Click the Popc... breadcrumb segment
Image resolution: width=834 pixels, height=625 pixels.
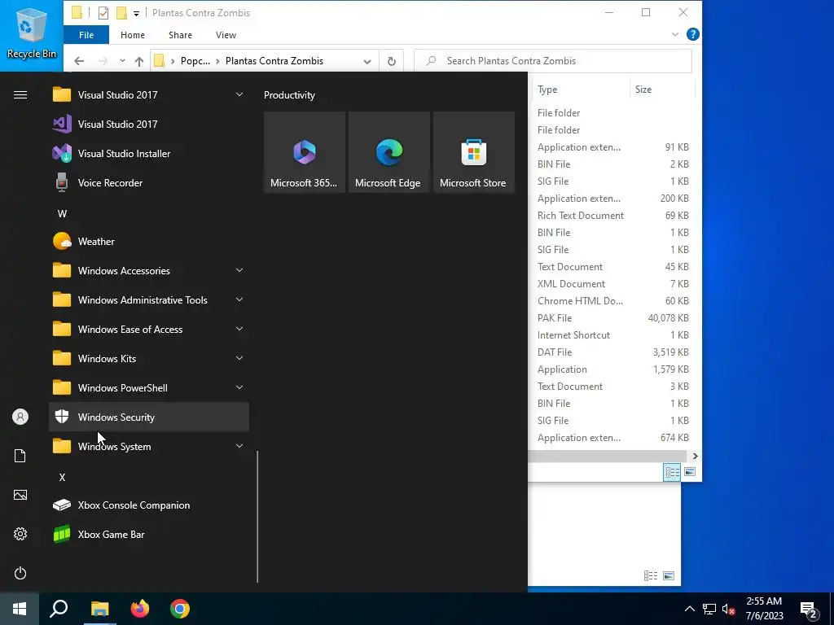point(195,61)
